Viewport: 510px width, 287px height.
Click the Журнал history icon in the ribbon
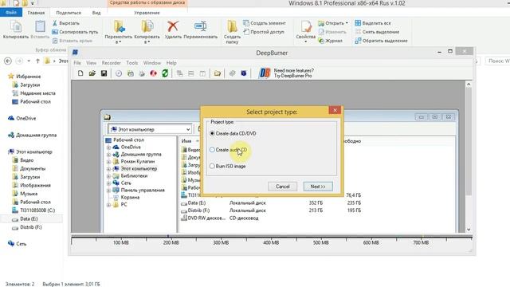pos(321,41)
